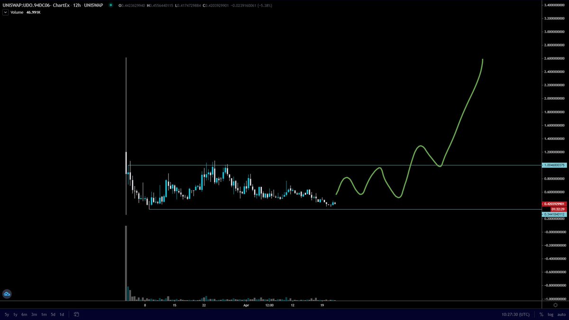The image size is (569, 320).
Task: Select the 1y time range
Action: (x=15, y=314)
